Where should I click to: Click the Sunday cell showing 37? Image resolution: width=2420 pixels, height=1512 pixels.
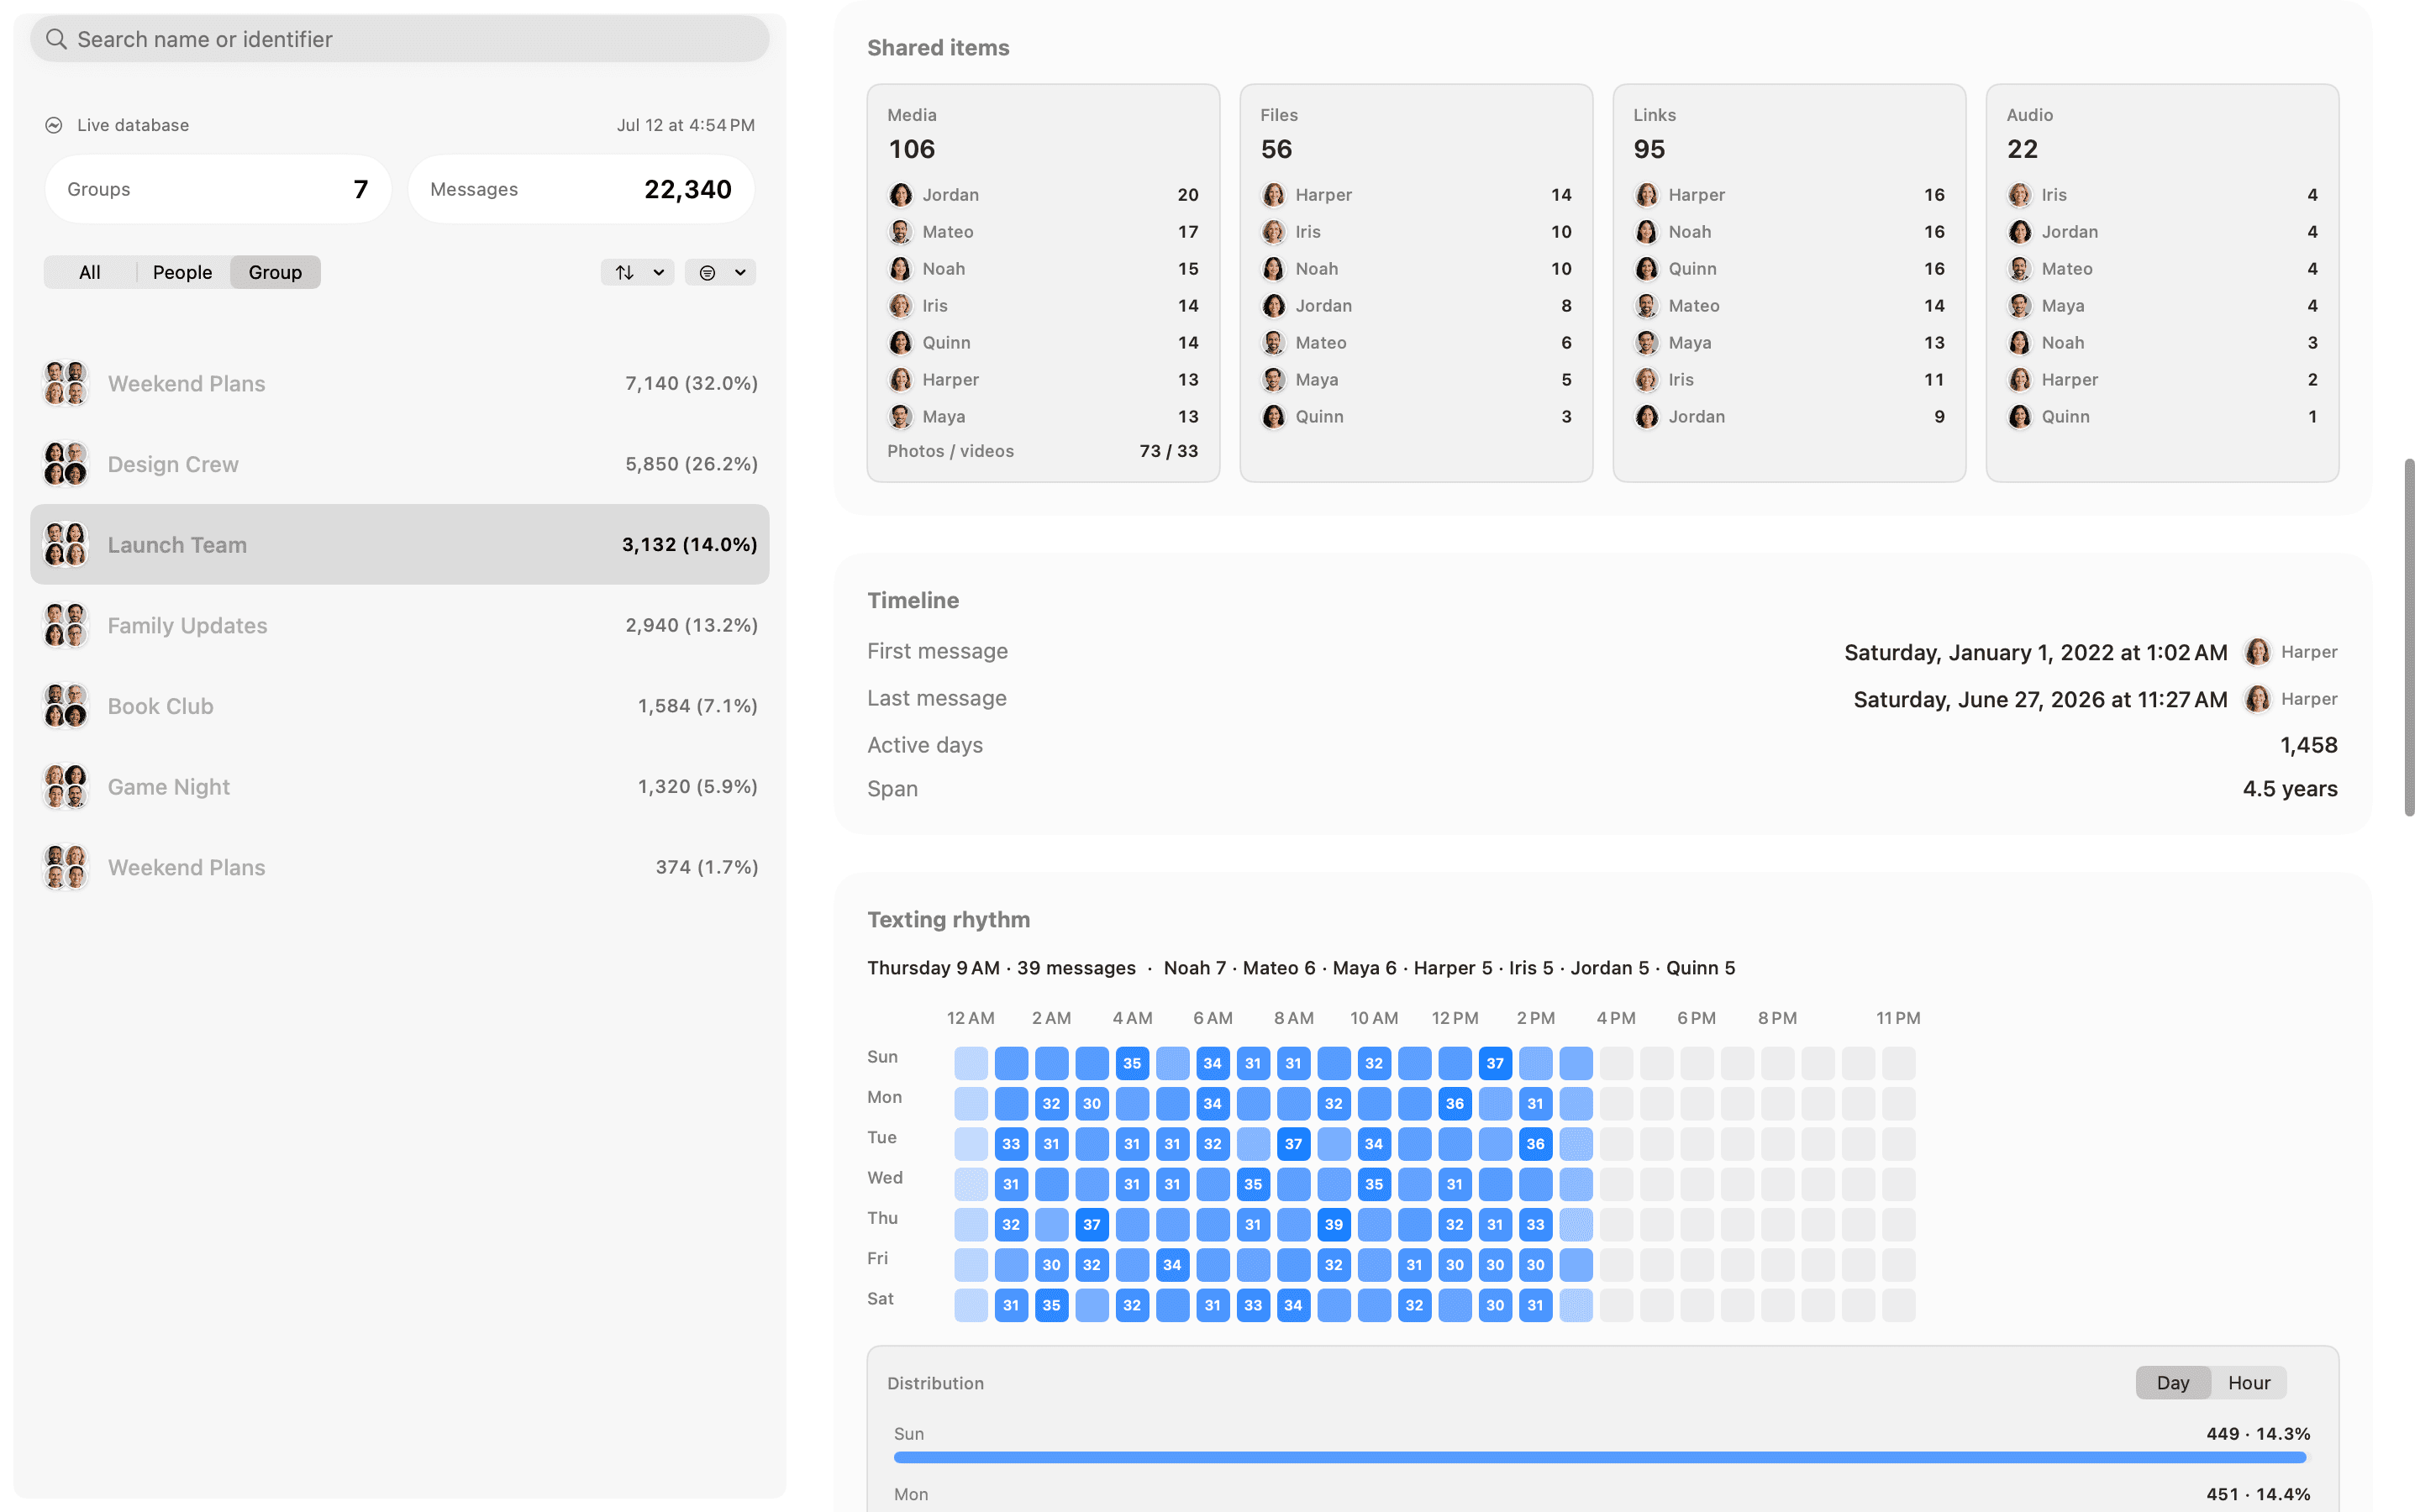point(1495,1063)
